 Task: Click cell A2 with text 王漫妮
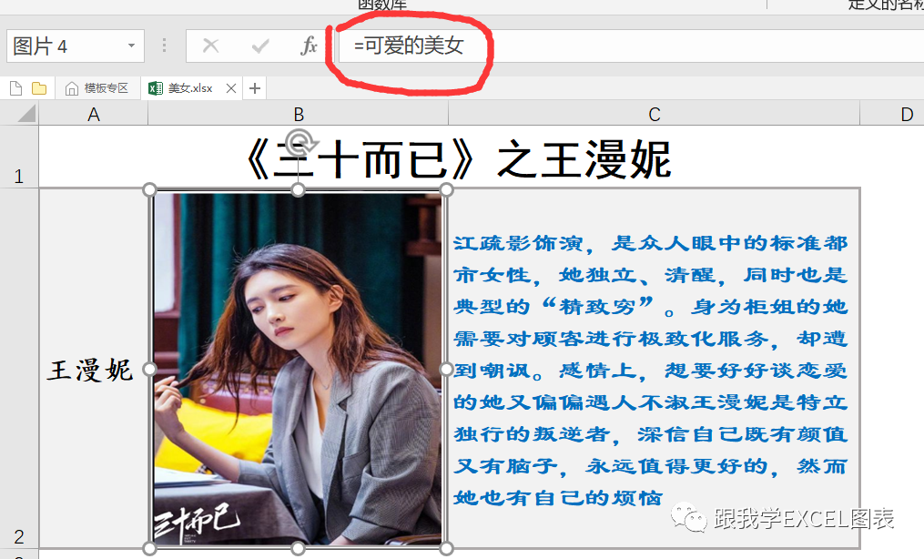[93, 370]
